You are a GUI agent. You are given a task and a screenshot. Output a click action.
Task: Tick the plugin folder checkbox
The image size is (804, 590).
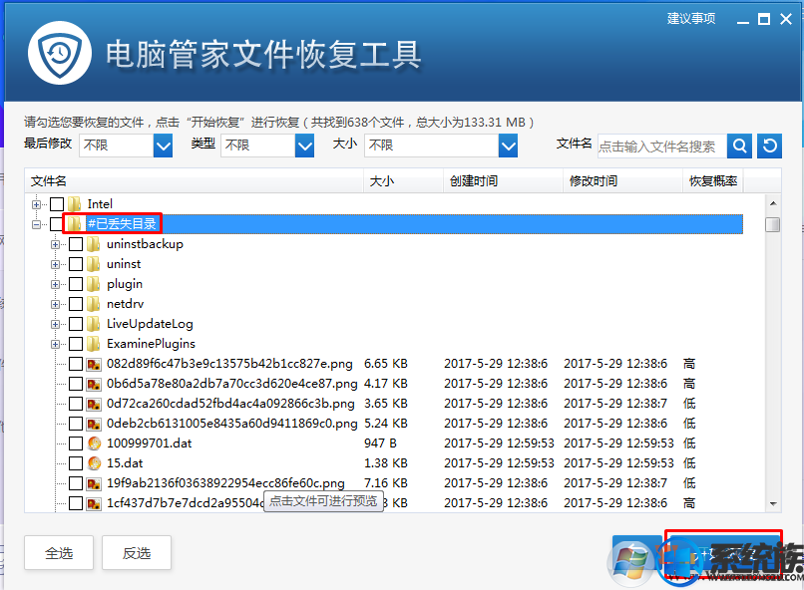coord(76,284)
